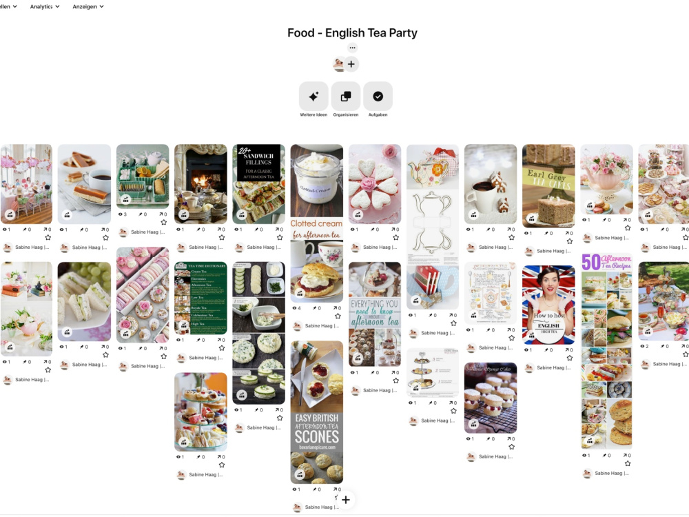The height and width of the screenshot is (517, 689).
Task: Open Easy British Afternoon Tea Scones pin
Action: coord(317,412)
